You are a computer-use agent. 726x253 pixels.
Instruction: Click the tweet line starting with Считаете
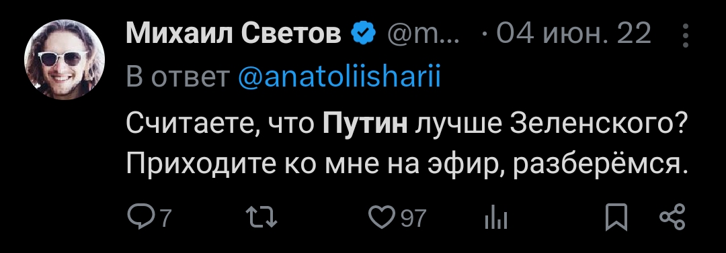pos(405,123)
